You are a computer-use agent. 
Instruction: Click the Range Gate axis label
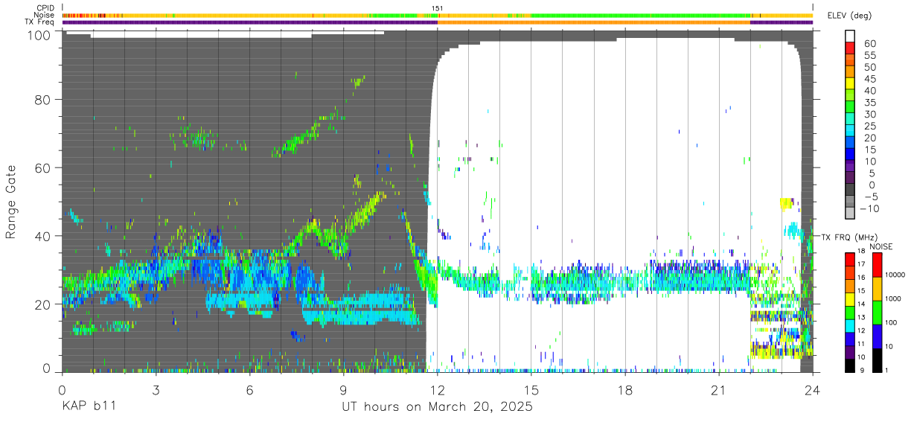click(x=11, y=203)
